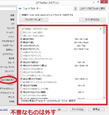Viewport: 109px width, 115px height.
Task: Click the 適用 apply button
Action: tap(96, 109)
